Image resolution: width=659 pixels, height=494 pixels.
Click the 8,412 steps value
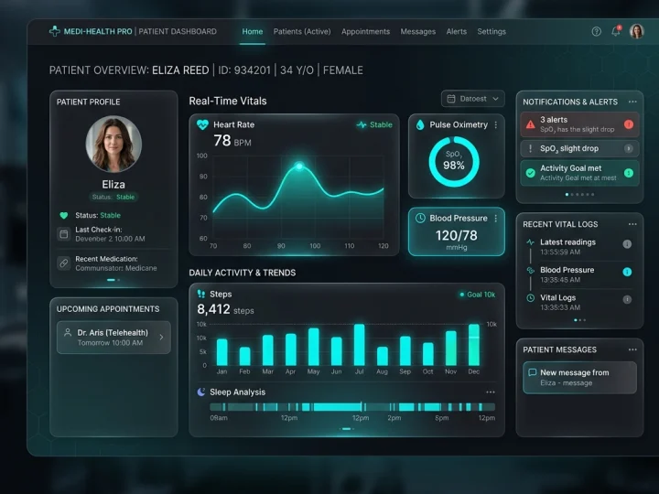[x=213, y=309]
